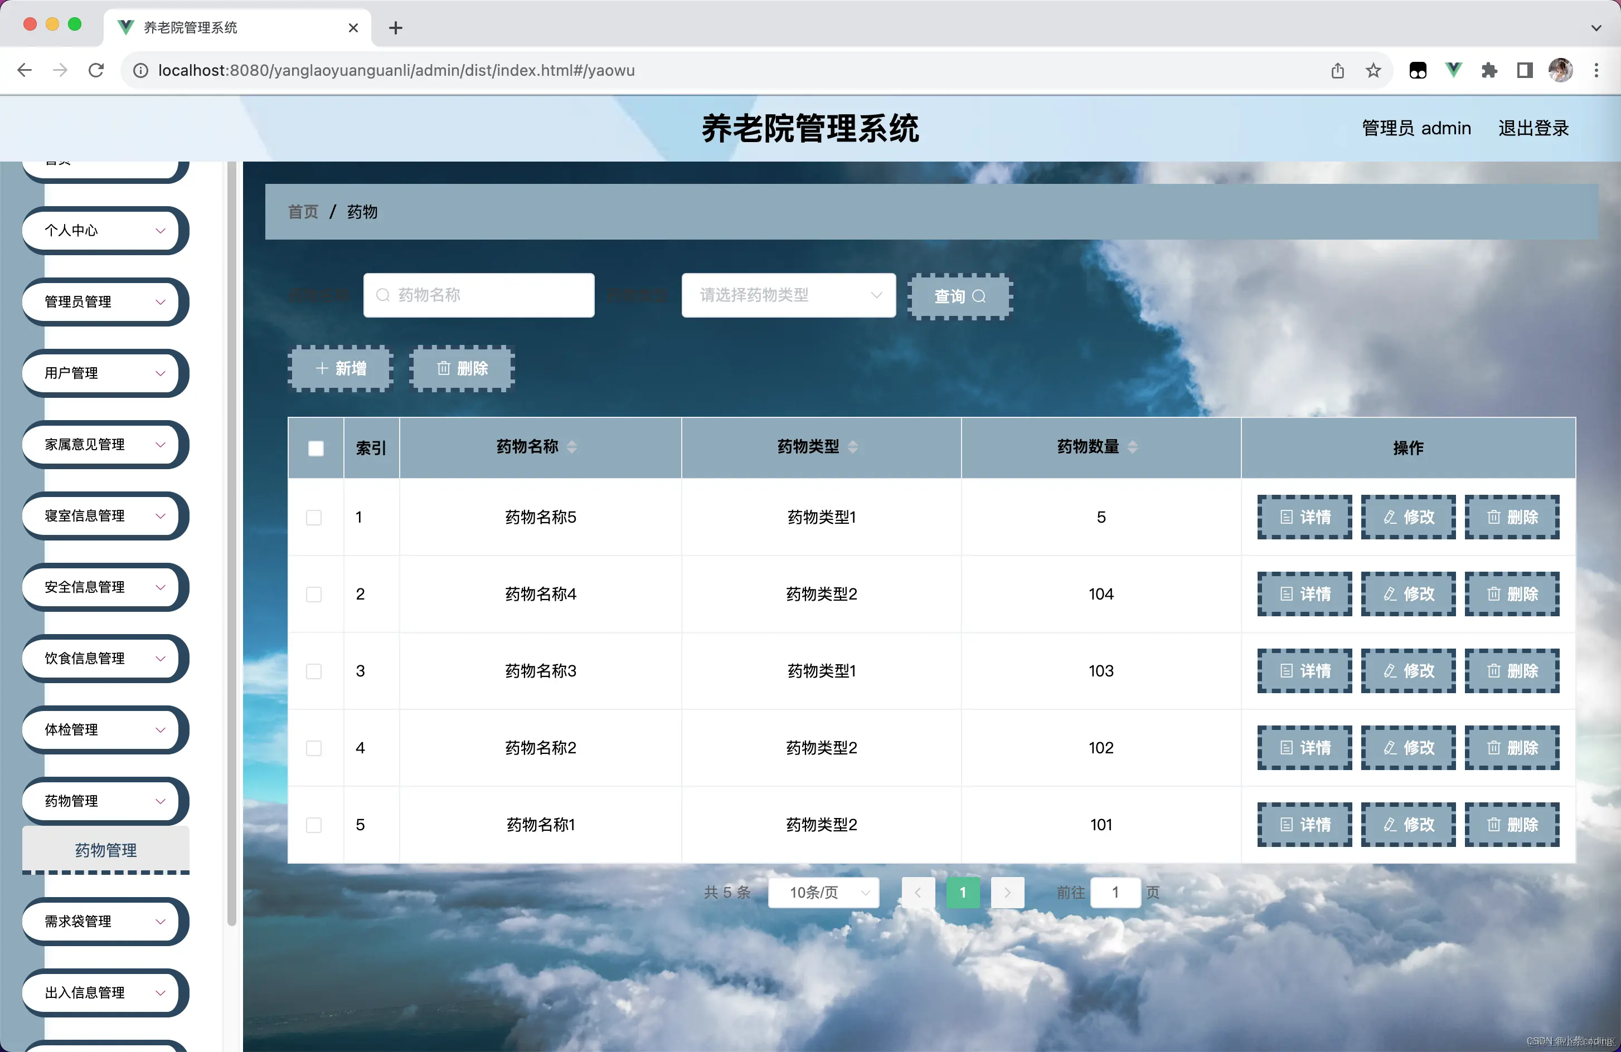Open the 10条/页 page size dropdown
Screen dimensions: 1621x1052
tap(823, 893)
